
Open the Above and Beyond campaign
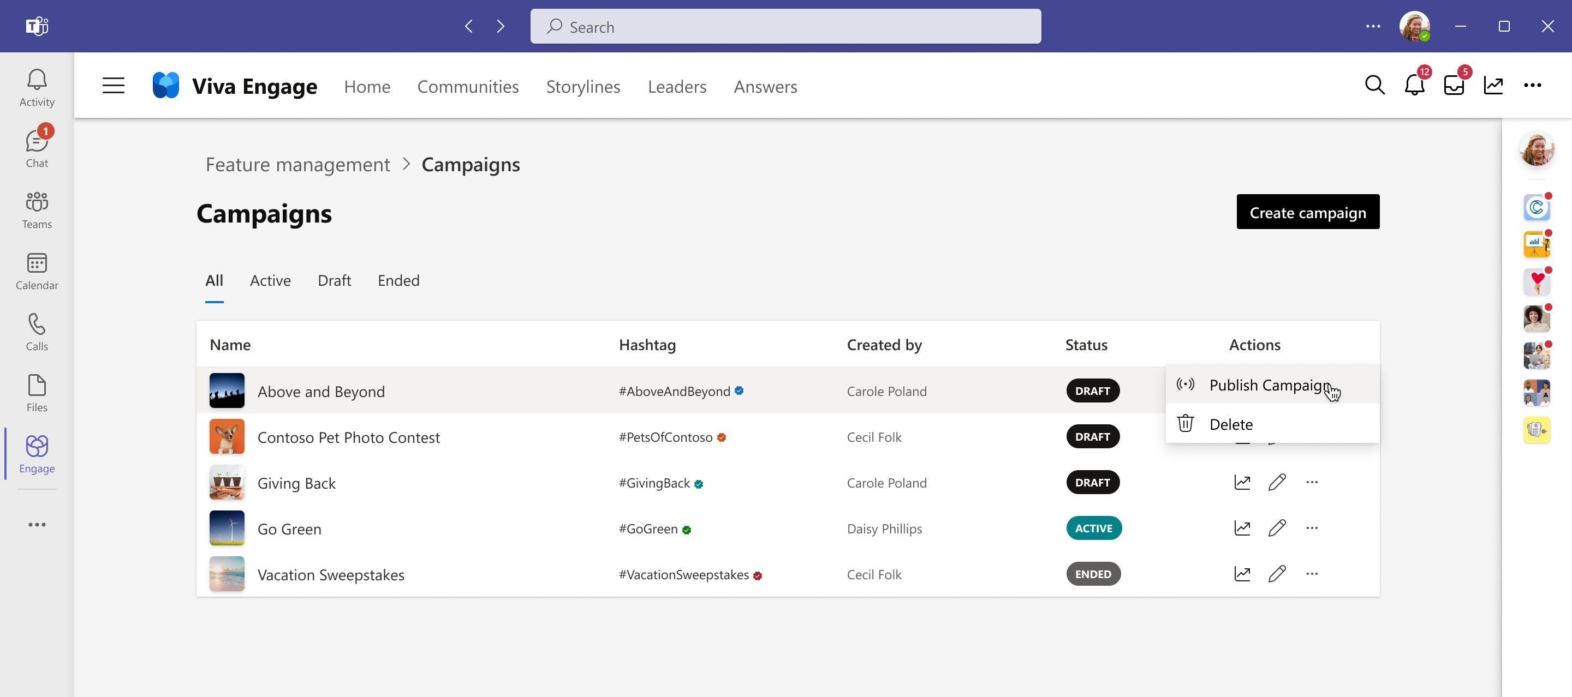(321, 392)
